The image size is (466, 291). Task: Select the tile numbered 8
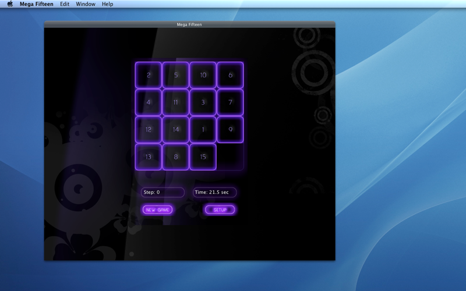pos(176,157)
